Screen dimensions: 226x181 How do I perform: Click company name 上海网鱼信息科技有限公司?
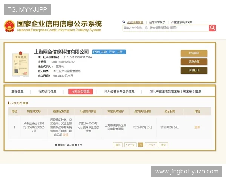coord(61,52)
